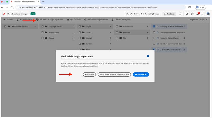This screenshot has height=118, width=212.
Task: Open the Guest profile button
Action: (x=200, y=7)
